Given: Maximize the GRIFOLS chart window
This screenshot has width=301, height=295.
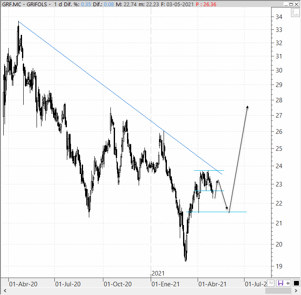Looking at the screenshot, I should pos(291,4).
